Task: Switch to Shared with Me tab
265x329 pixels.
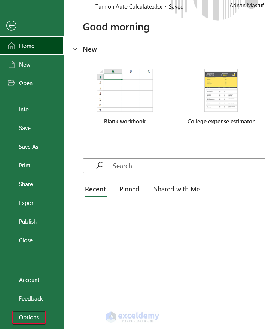Action: (x=177, y=189)
